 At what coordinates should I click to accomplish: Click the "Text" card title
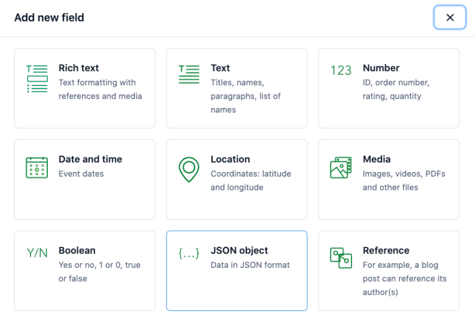(x=220, y=68)
